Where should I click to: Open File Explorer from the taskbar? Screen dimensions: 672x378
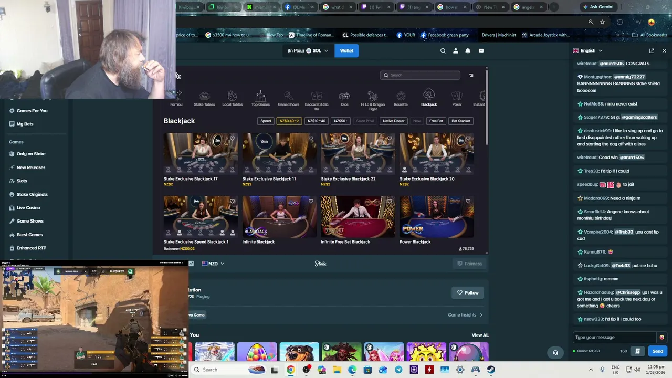[x=337, y=370]
